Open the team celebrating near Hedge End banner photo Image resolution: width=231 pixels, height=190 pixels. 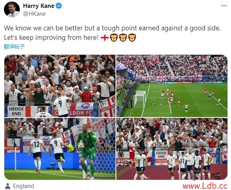(172, 149)
